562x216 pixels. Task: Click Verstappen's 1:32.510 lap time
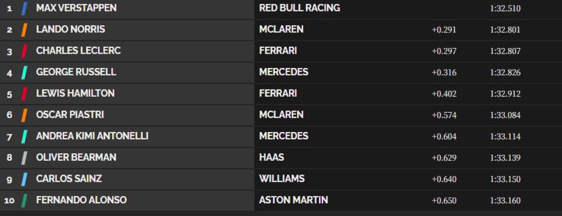tap(505, 8)
